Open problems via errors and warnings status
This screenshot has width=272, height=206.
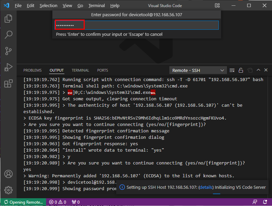(x=58, y=202)
